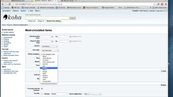Open calendar picker for Checkout date from
The height and width of the screenshot is (97, 173).
(x=52, y=37)
